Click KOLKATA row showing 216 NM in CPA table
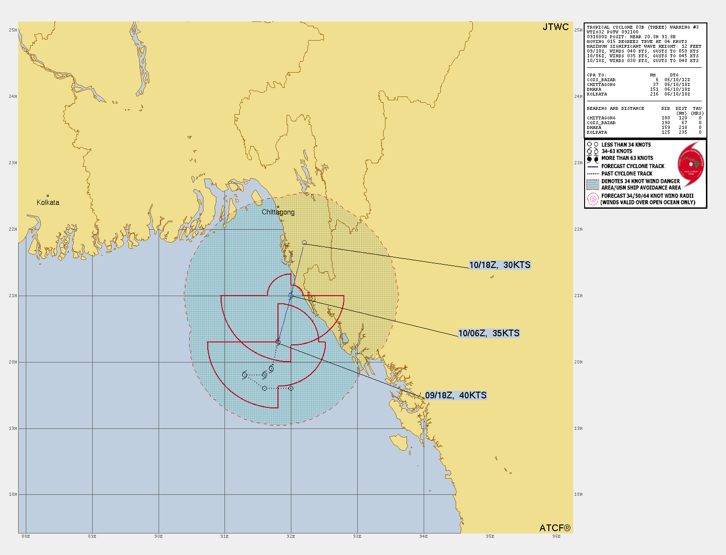 638,94
